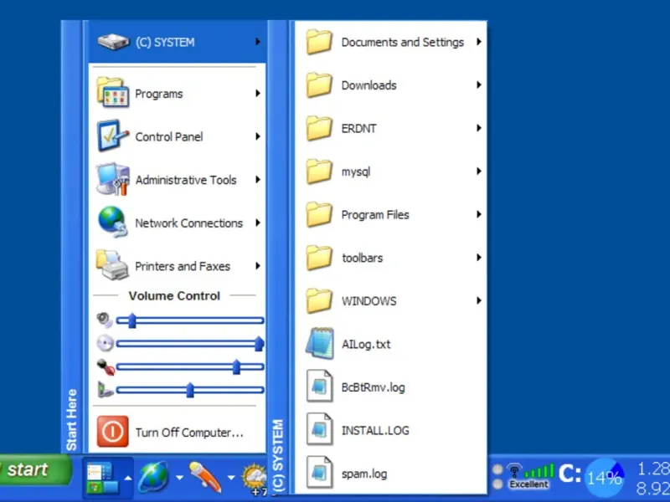The height and width of the screenshot is (502, 670).
Task: Click the pencil marker icon in taskbar
Action: click(205, 476)
